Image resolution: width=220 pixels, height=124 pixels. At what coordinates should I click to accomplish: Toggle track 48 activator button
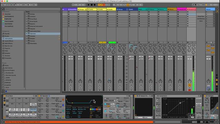(x=161, y=85)
